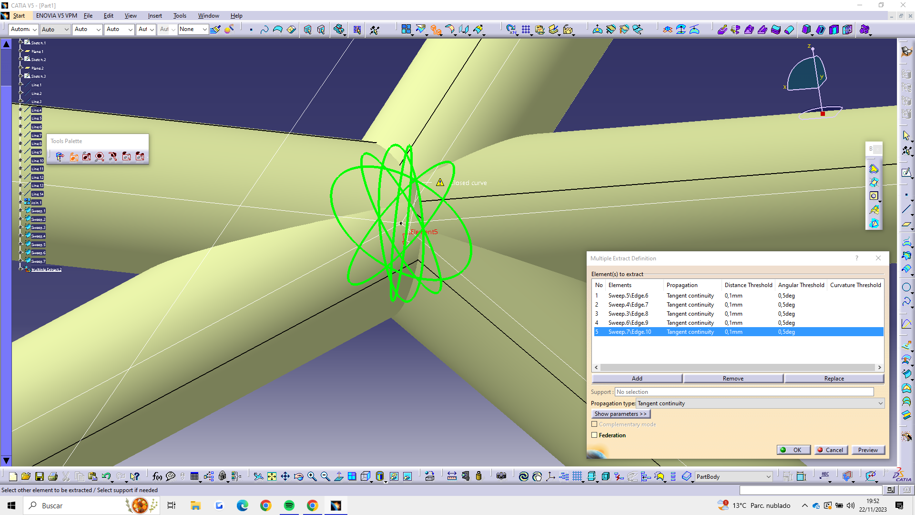This screenshot has width=915, height=515.
Task: Select Sweep.6\Edge.9 row in list
Action: pos(628,323)
